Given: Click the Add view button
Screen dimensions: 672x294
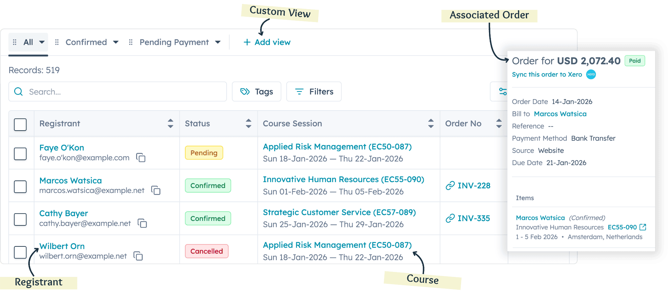Looking at the screenshot, I should (x=267, y=42).
